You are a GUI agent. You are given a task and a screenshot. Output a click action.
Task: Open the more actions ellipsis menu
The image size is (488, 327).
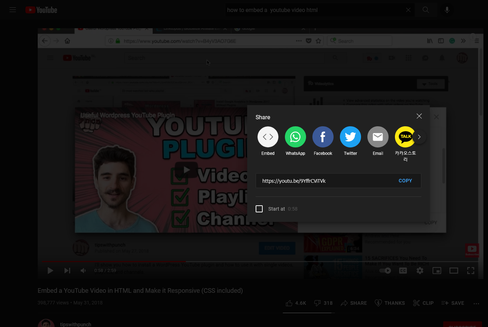[x=476, y=303]
